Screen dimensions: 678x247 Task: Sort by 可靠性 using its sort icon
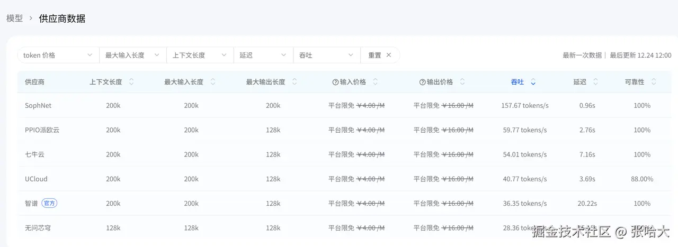point(654,82)
